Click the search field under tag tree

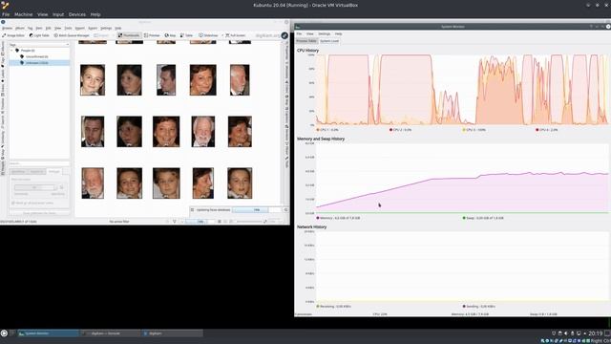[39, 163]
